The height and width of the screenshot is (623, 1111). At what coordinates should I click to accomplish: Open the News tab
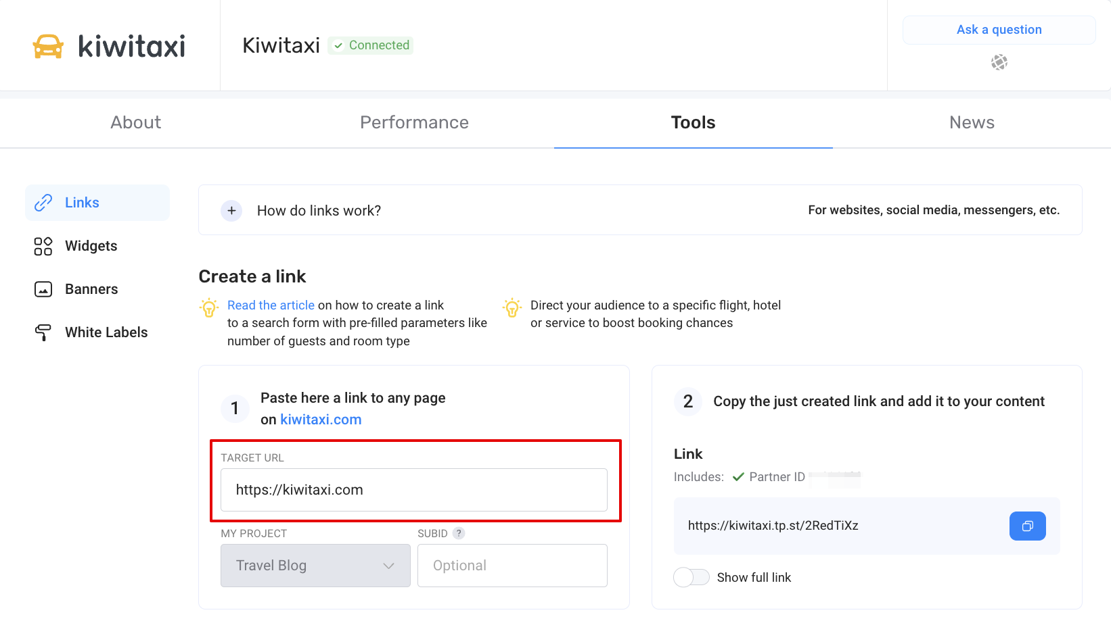tap(972, 122)
